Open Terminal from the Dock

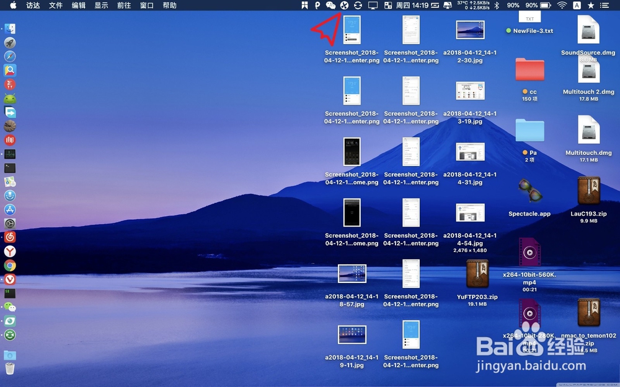coord(10,168)
